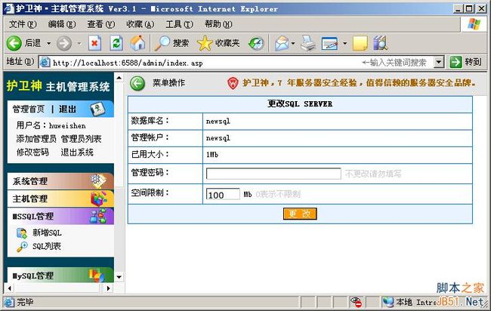
Task: Click the Research books icon
Action: [381, 43]
